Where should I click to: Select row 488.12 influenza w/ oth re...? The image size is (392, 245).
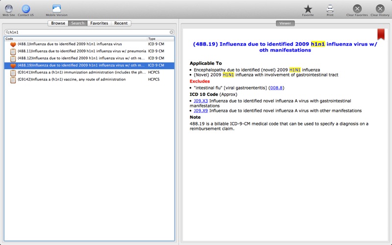click(89, 58)
